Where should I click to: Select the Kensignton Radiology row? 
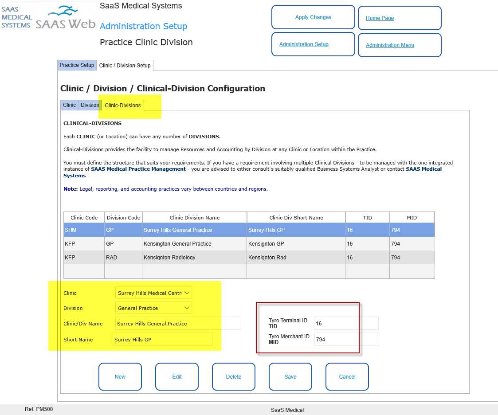[x=249, y=258]
